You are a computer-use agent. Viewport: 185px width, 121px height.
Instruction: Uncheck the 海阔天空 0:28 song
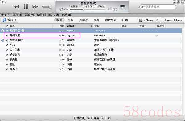coord(7,35)
